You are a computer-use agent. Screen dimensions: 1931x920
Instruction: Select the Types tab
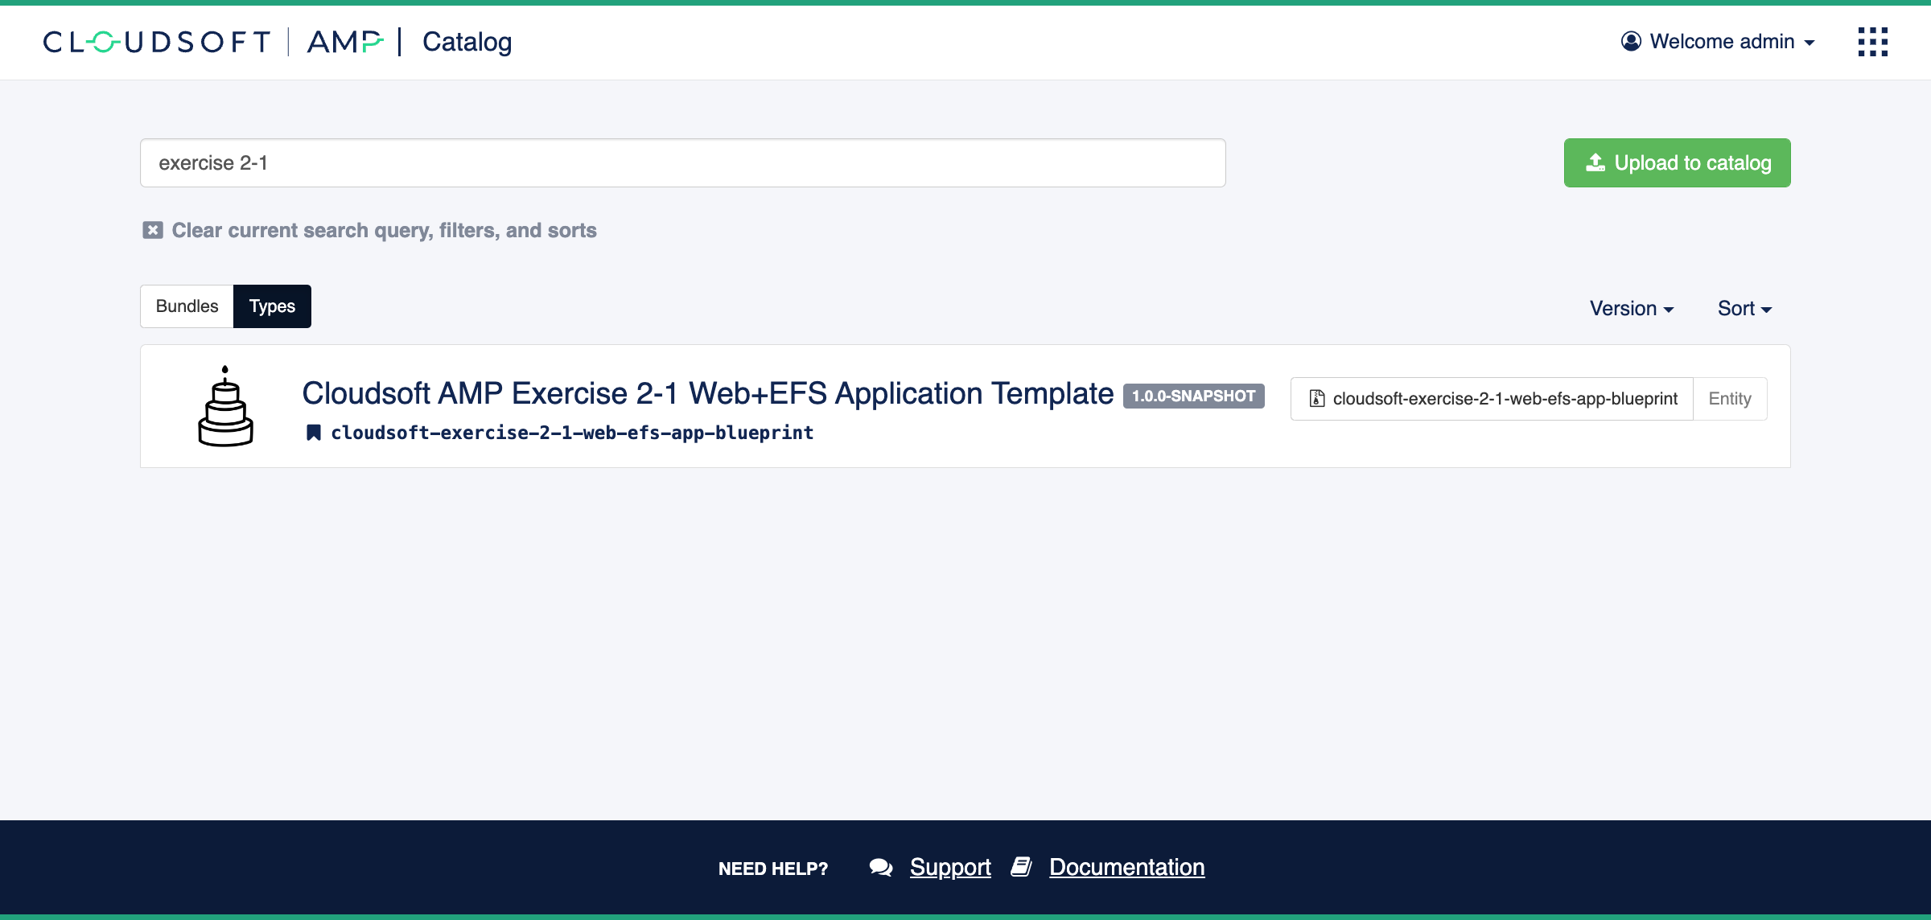pyautogui.click(x=272, y=306)
